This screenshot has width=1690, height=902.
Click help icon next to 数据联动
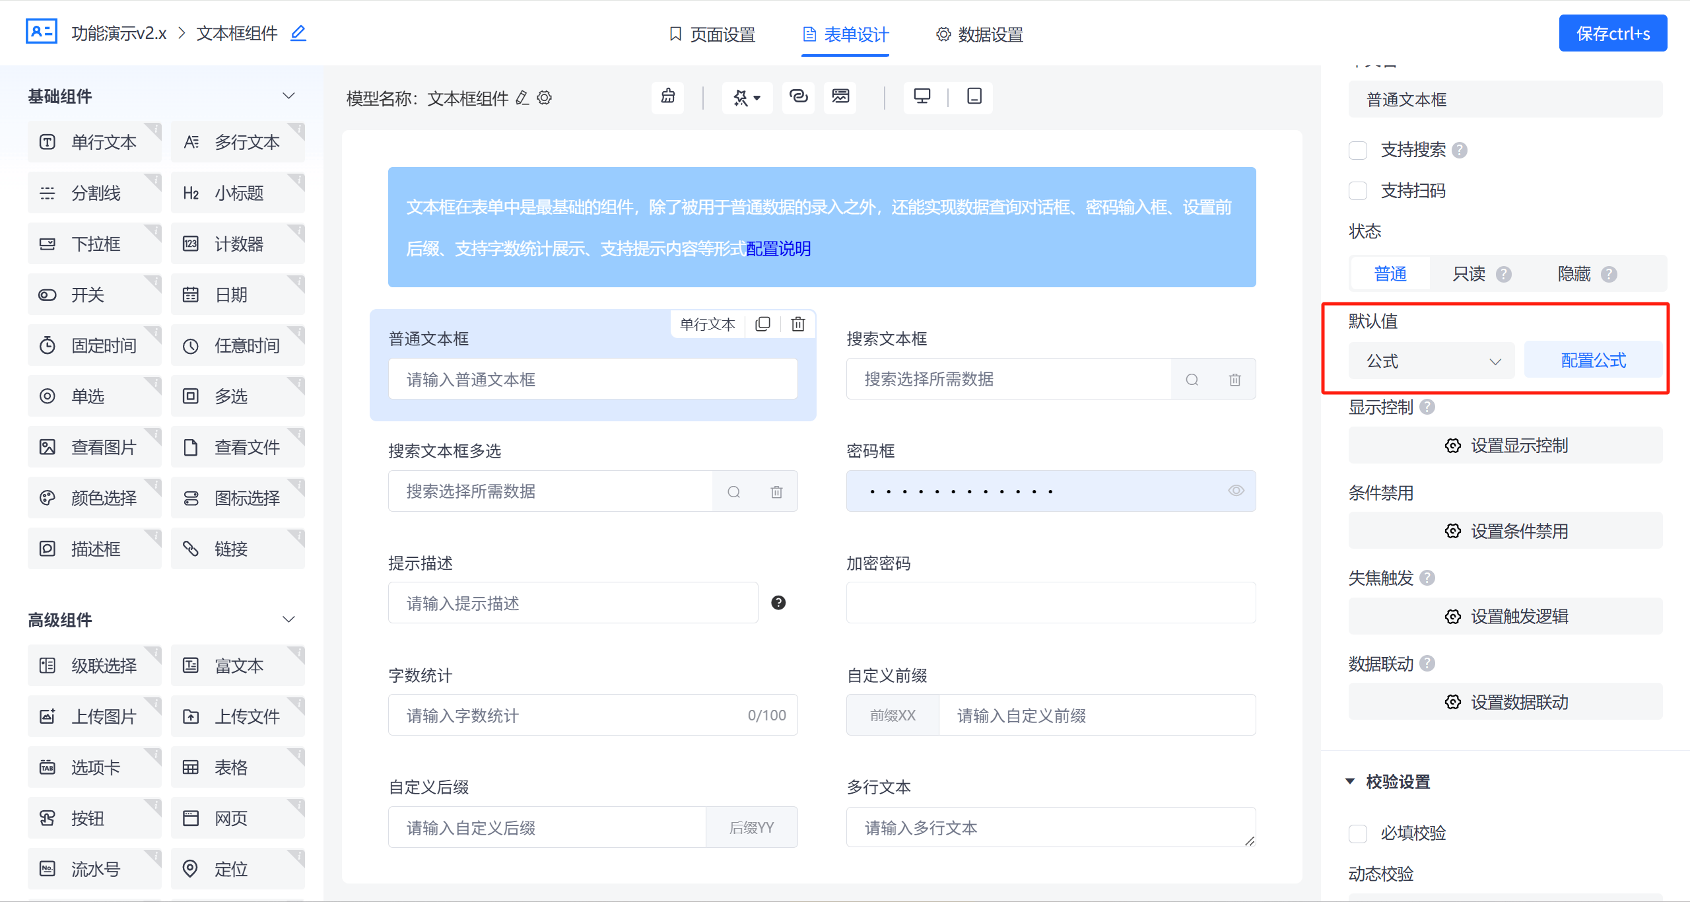tap(1427, 663)
